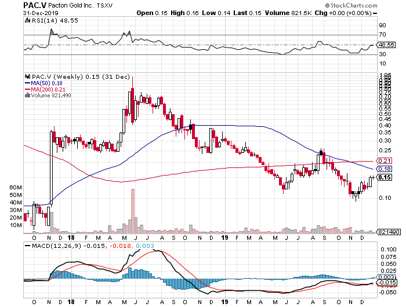Click the RSI(14) 48.55 label
The width and height of the screenshot is (406, 307).
point(55,20)
